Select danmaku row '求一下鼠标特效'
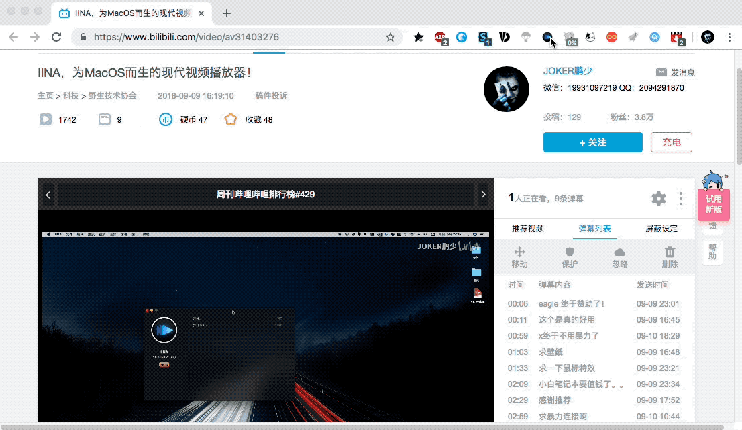Viewport: 742px width, 430px height. [594, 368]
